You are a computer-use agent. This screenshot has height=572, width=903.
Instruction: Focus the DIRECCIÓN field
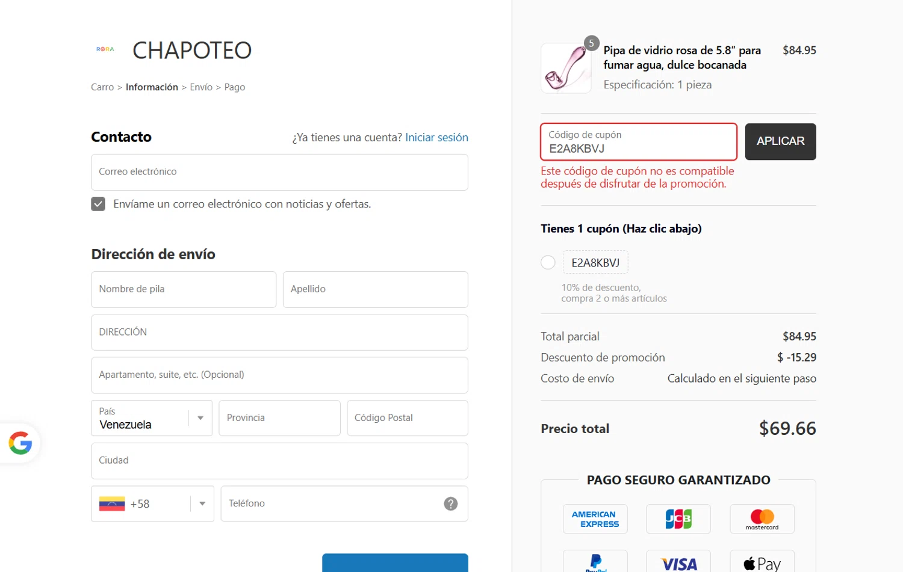point(279,332)
